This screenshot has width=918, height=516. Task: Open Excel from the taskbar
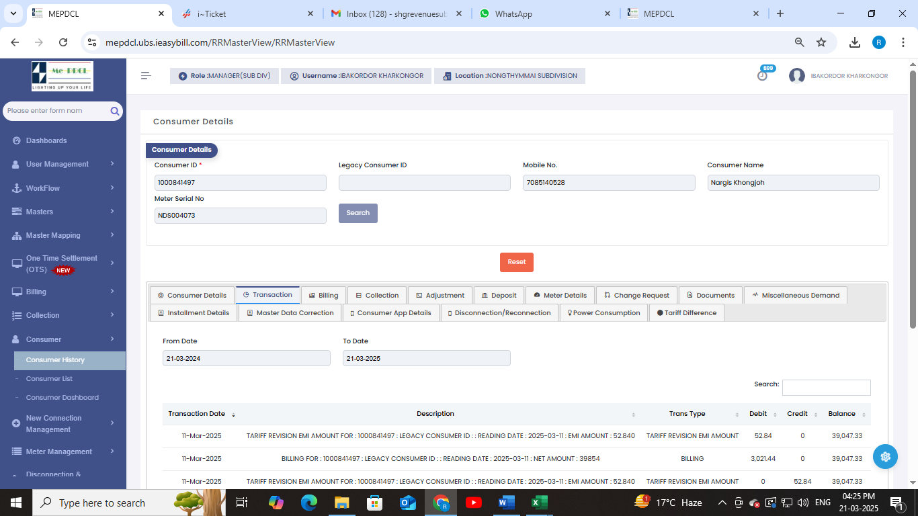[x=540, y=503]
